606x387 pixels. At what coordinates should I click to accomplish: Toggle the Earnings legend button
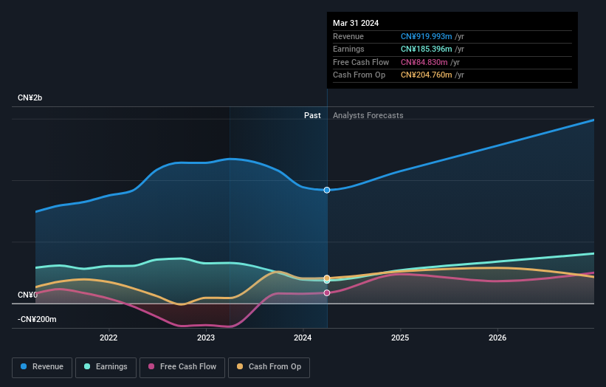[x=106, y=367]
